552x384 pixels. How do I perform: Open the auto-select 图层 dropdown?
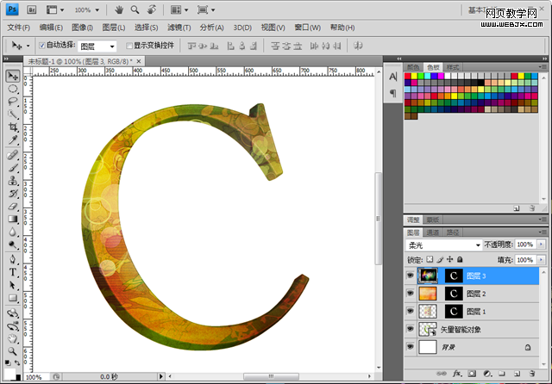97,46
